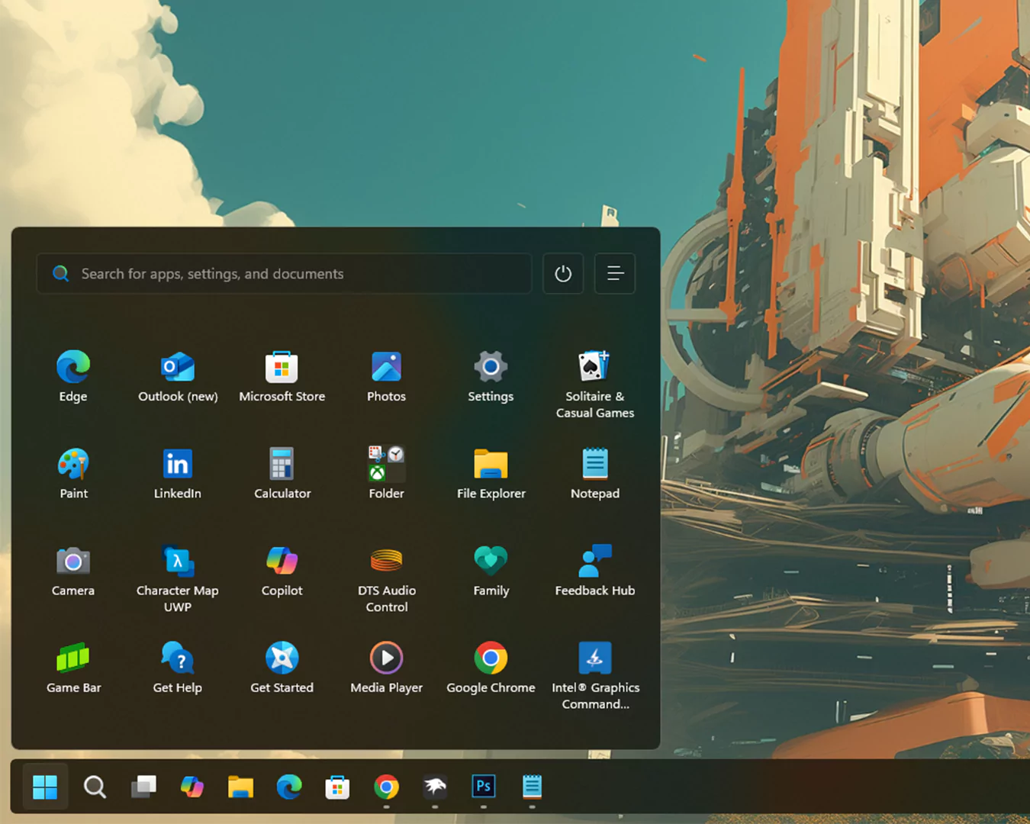Open taskbar Search magnifier
Image resolution: width=1030 pixels, height=824 pixels.
[x=95, y=787]
